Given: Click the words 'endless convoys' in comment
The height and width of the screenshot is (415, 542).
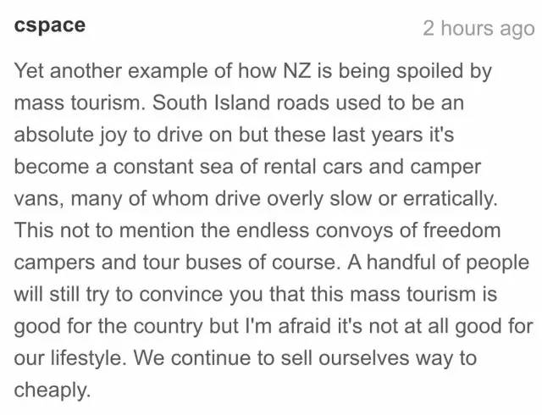Looking at the screenshot, I should [x=315, y=230].
